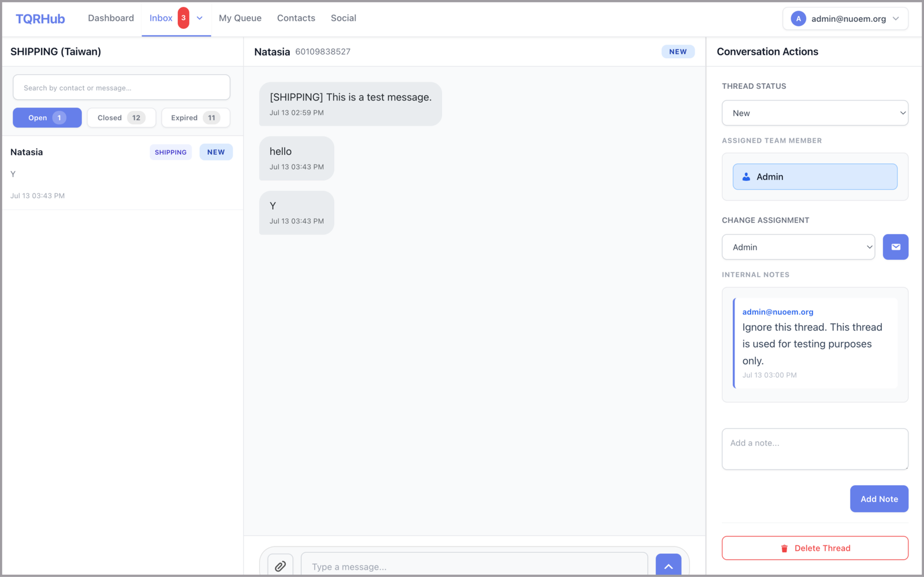Select the SHIPPING test message bubble
Viewport: 924px width, 577px height.
351,104
